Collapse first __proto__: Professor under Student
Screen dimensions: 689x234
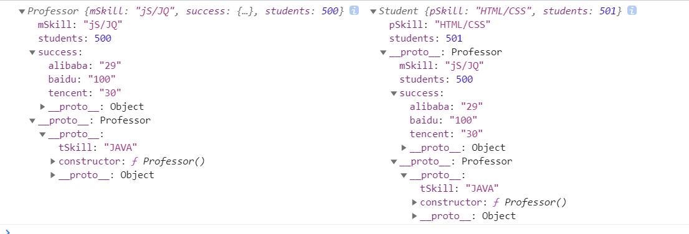click(x=383, y=53)
